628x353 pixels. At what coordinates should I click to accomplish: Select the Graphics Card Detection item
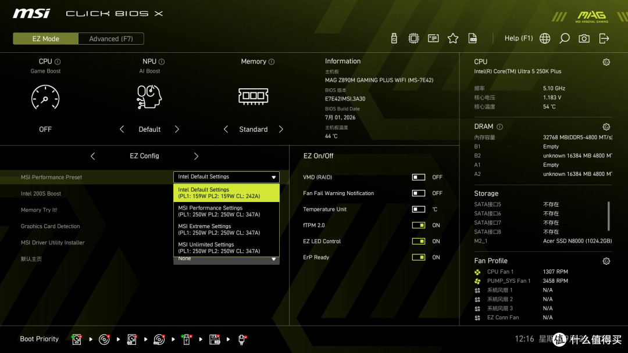(50, 226)
